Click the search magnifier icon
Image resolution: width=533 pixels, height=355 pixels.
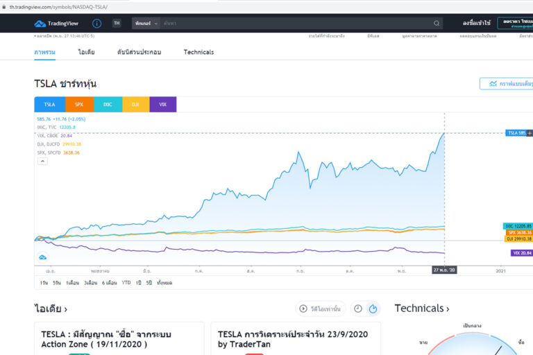[437, 24]
